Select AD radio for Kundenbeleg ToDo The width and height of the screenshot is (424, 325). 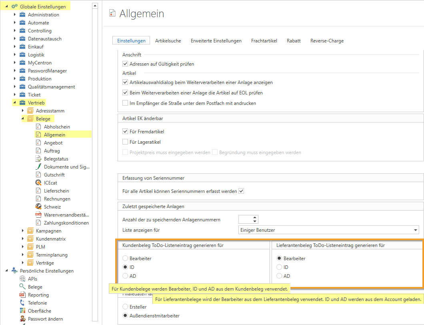pos(125,276)
